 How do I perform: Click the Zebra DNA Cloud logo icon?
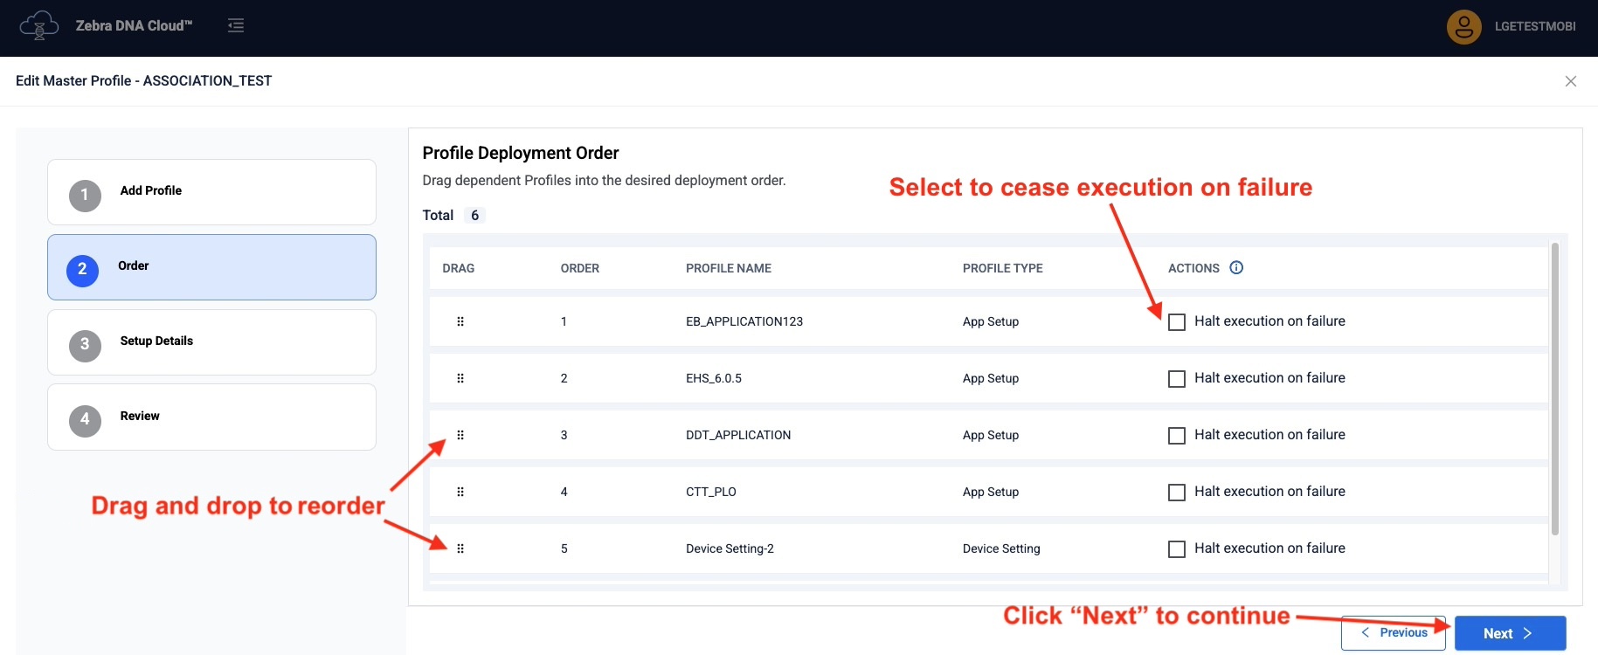pyautogui.click(x=38, y=25)
